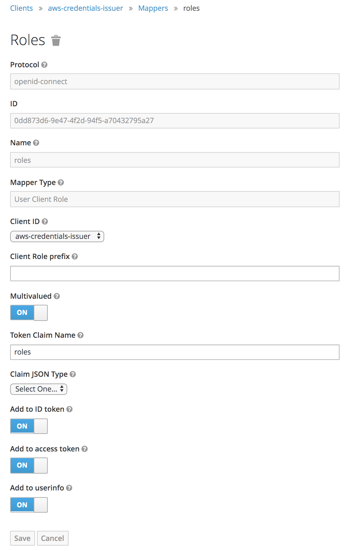
Task: Show help icon beside Mapper Type
Action: (61, 182)
